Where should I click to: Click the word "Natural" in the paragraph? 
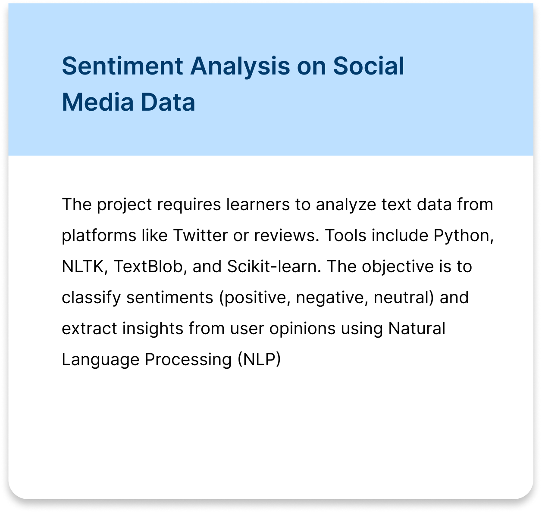click(x=417, y=329)
